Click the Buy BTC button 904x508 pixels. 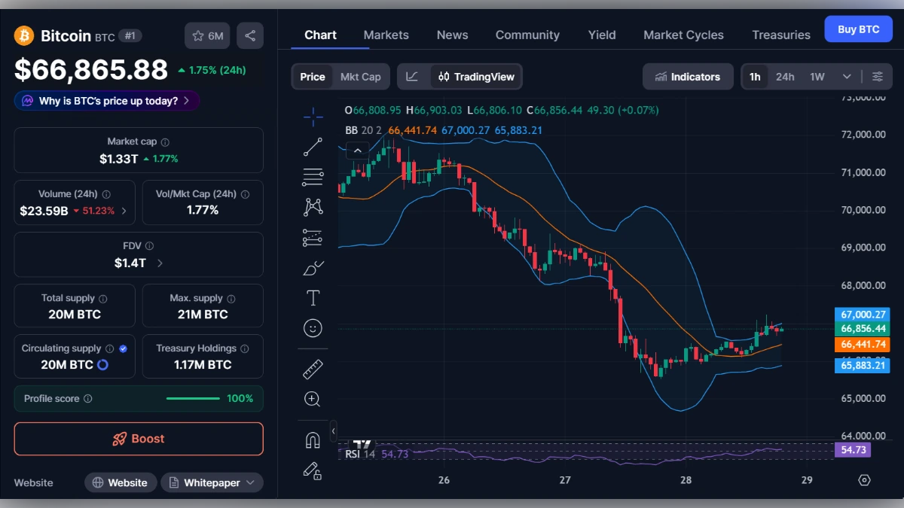tap(858, 29)
